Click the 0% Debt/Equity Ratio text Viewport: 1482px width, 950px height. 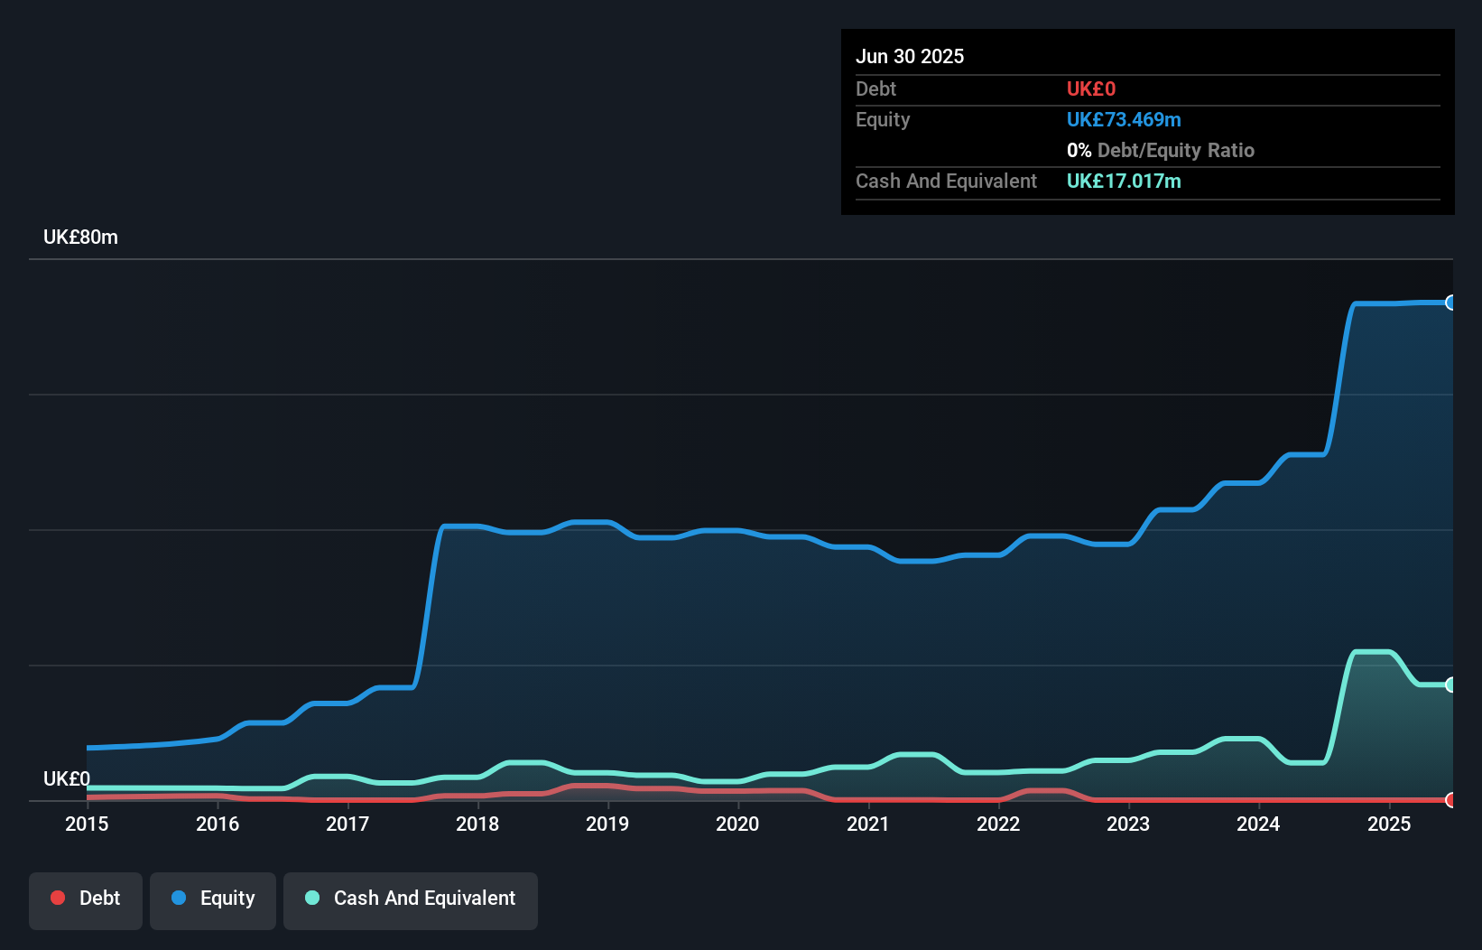coord(1160,151)
